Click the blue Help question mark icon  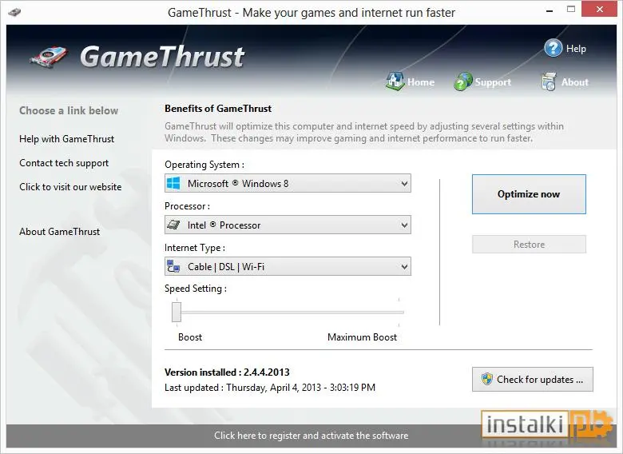[553, 48]
